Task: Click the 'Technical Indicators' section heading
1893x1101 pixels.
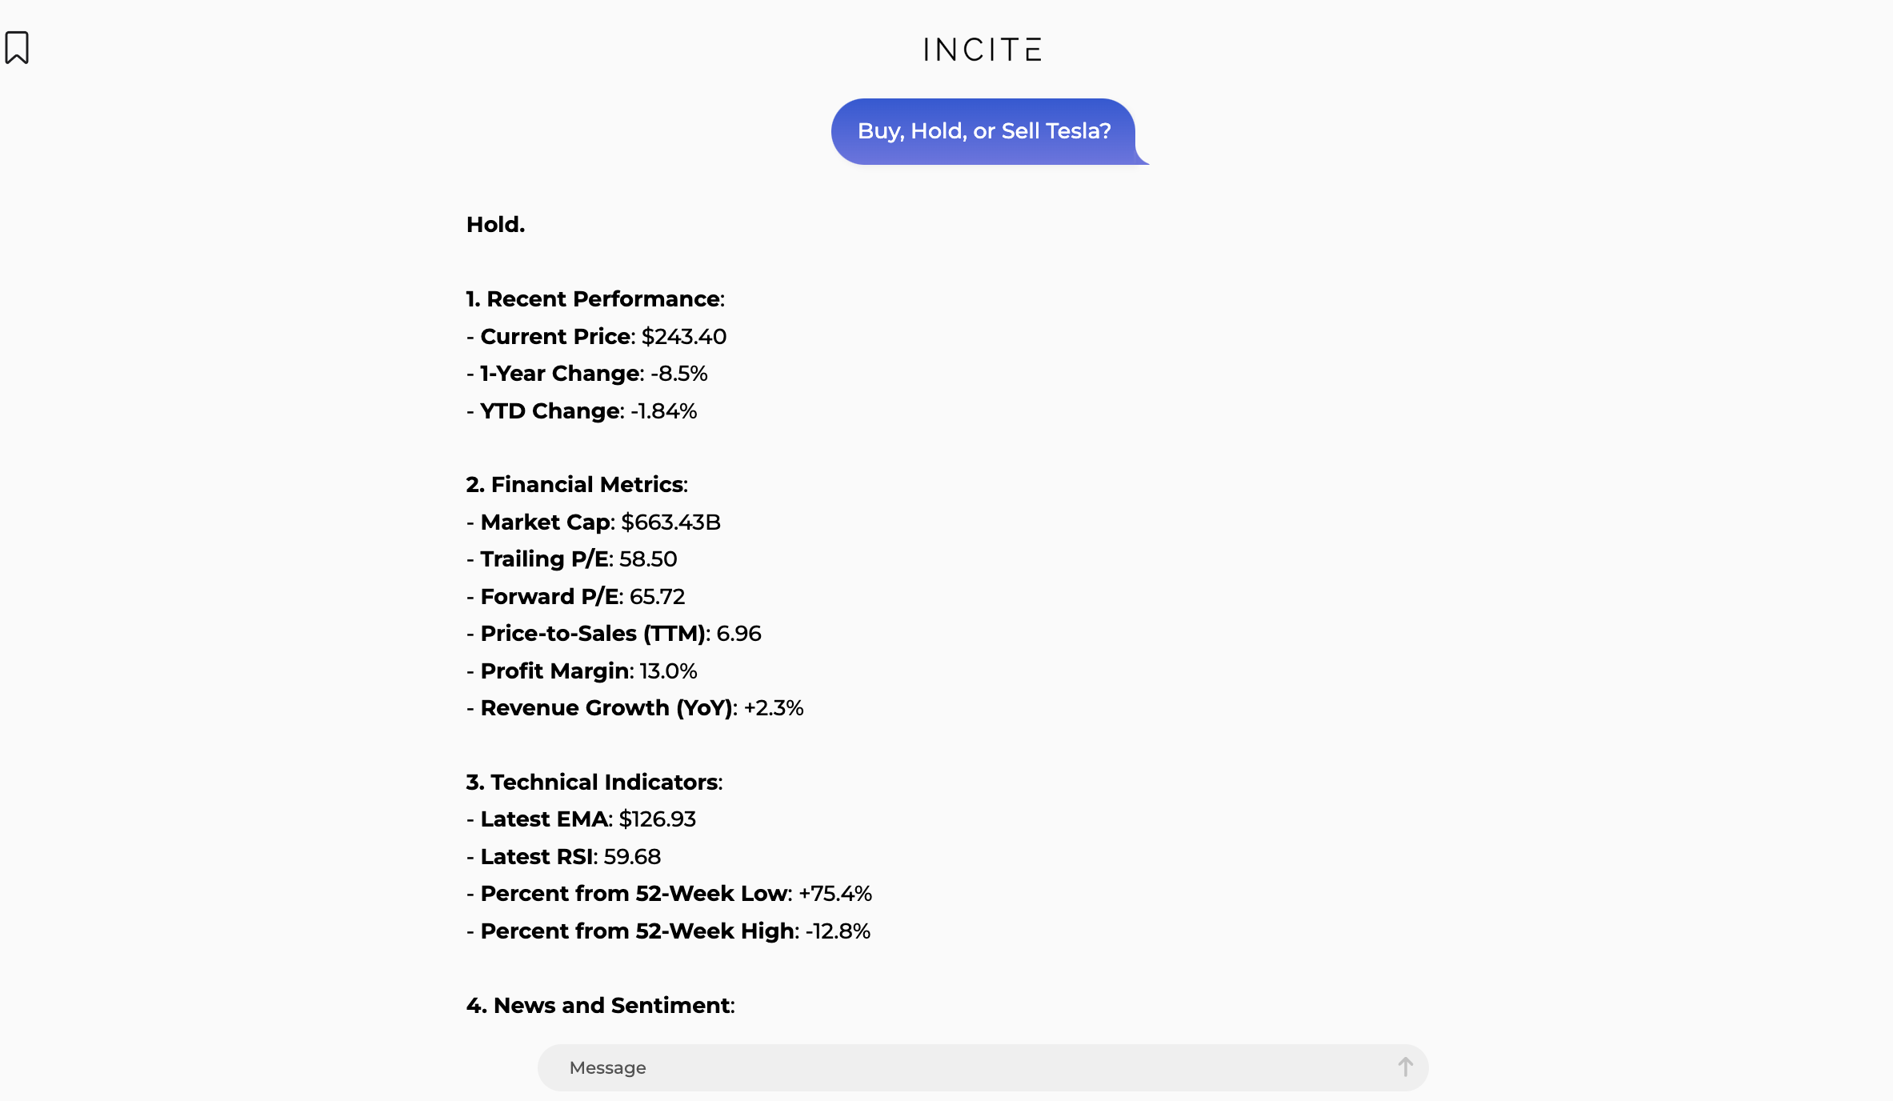Action: pyautogui.click(x=594, y=783)
